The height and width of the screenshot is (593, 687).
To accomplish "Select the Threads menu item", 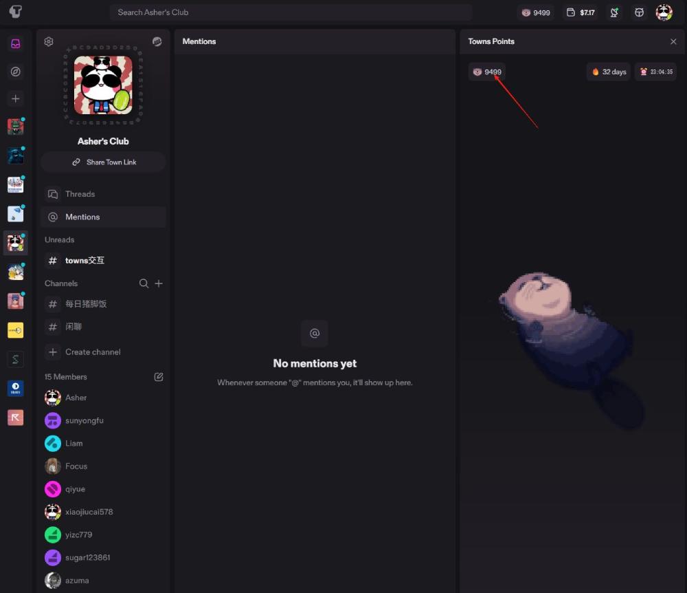I will tap(80, 194).
